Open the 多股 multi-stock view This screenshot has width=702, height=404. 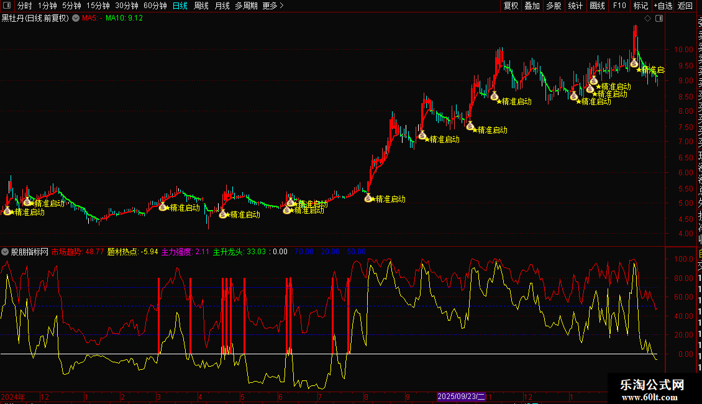554,6
